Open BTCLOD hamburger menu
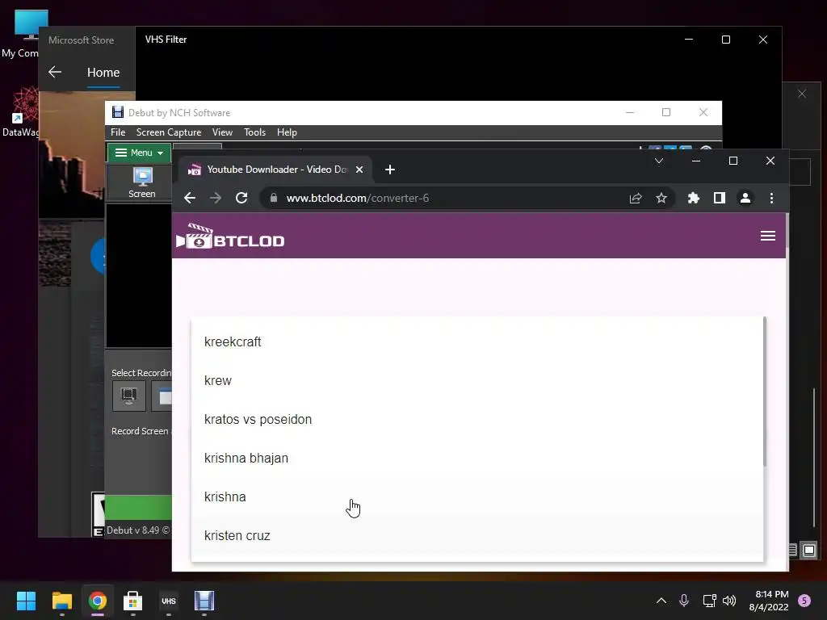The image size is (827, 620). tap(768, 236)
